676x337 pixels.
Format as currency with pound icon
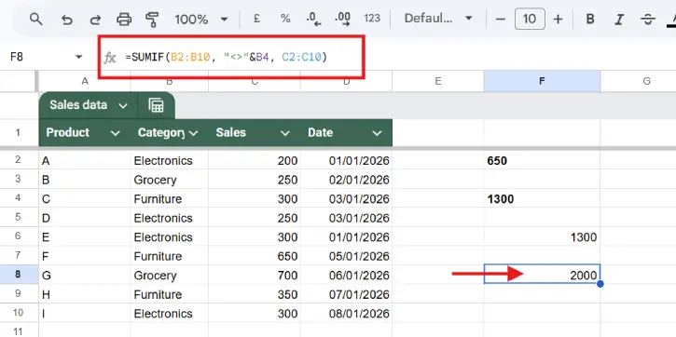(x=257, y=19)
